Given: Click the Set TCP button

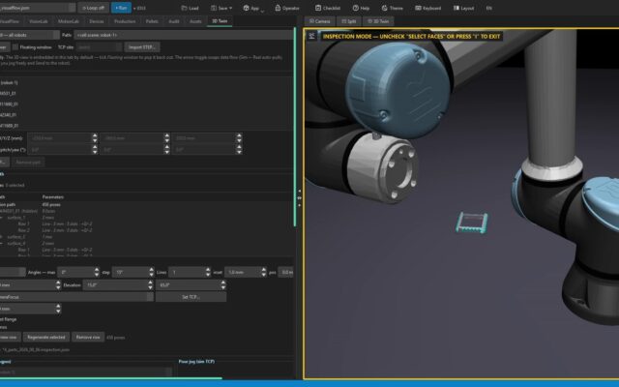Looking at the screenshot, I should tap(192, 297).
